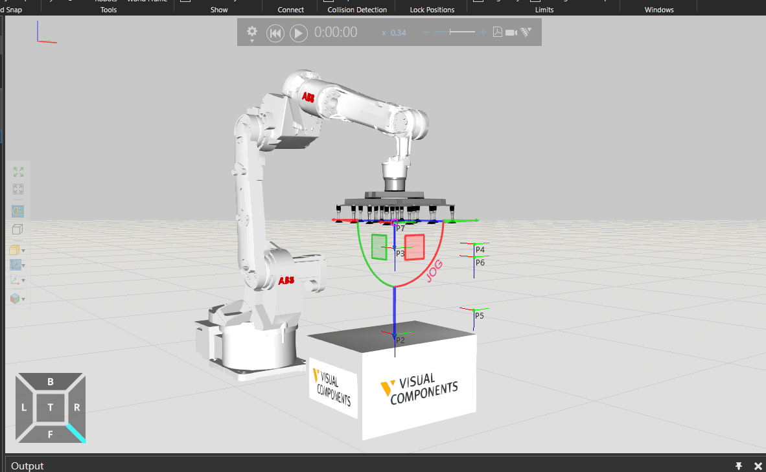Expand the coordinate axes dropdown arrow
Screen dimensions: 766x472
[x=23, y=281]
